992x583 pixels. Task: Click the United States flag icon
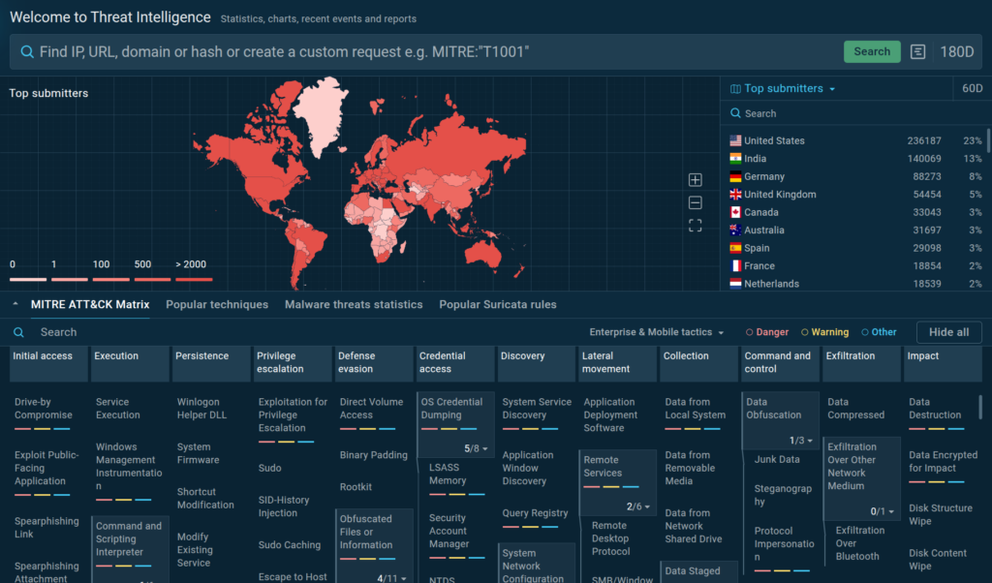coord(735,140)
